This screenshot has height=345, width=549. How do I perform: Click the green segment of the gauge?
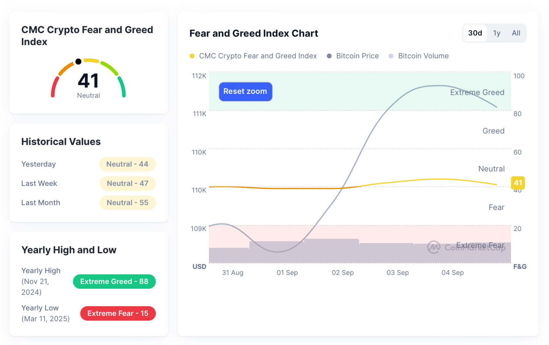122,87
